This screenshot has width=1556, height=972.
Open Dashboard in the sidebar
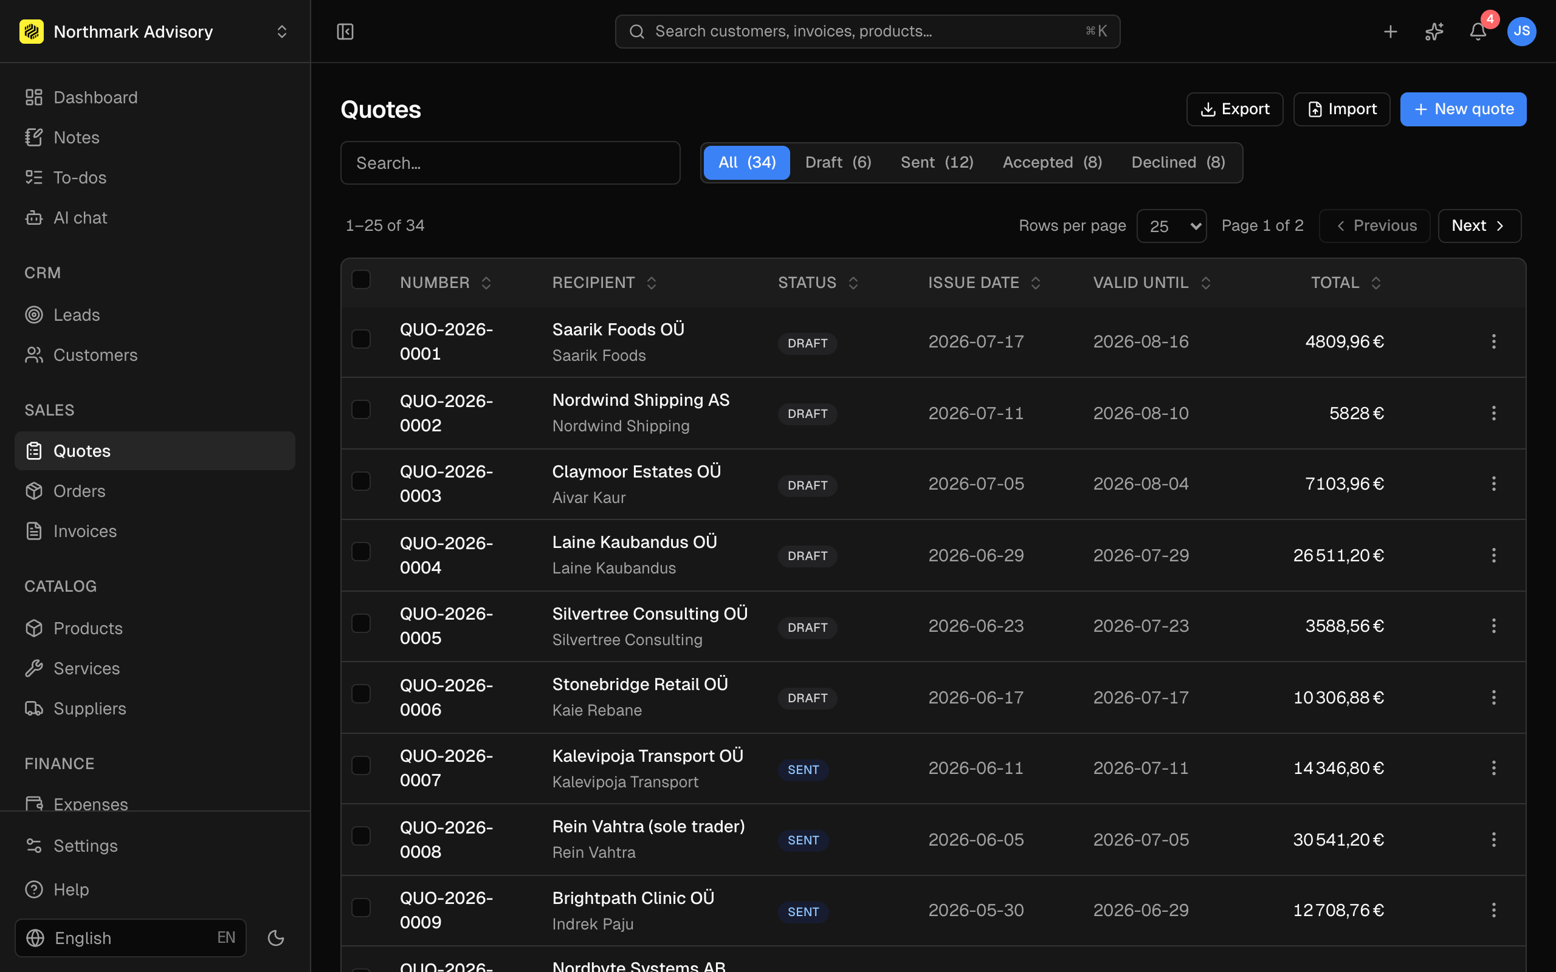pyautogui.click(x=155, y=97)
